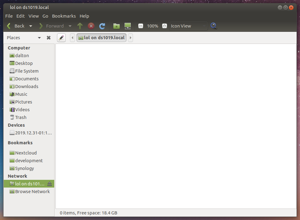Open Downloads in the sidebar
Screen dimensions: 300x220
point(29,87)
